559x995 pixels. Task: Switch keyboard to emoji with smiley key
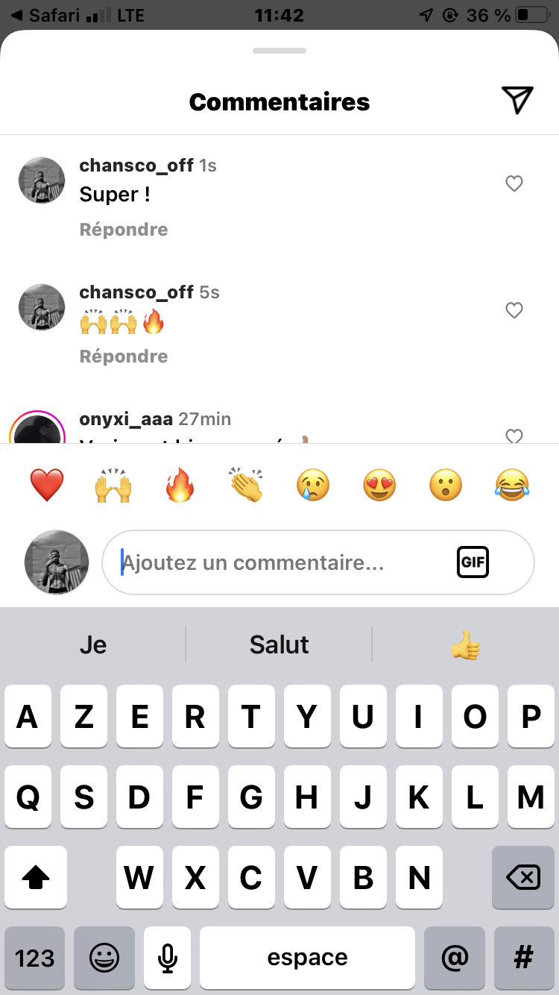104,958
